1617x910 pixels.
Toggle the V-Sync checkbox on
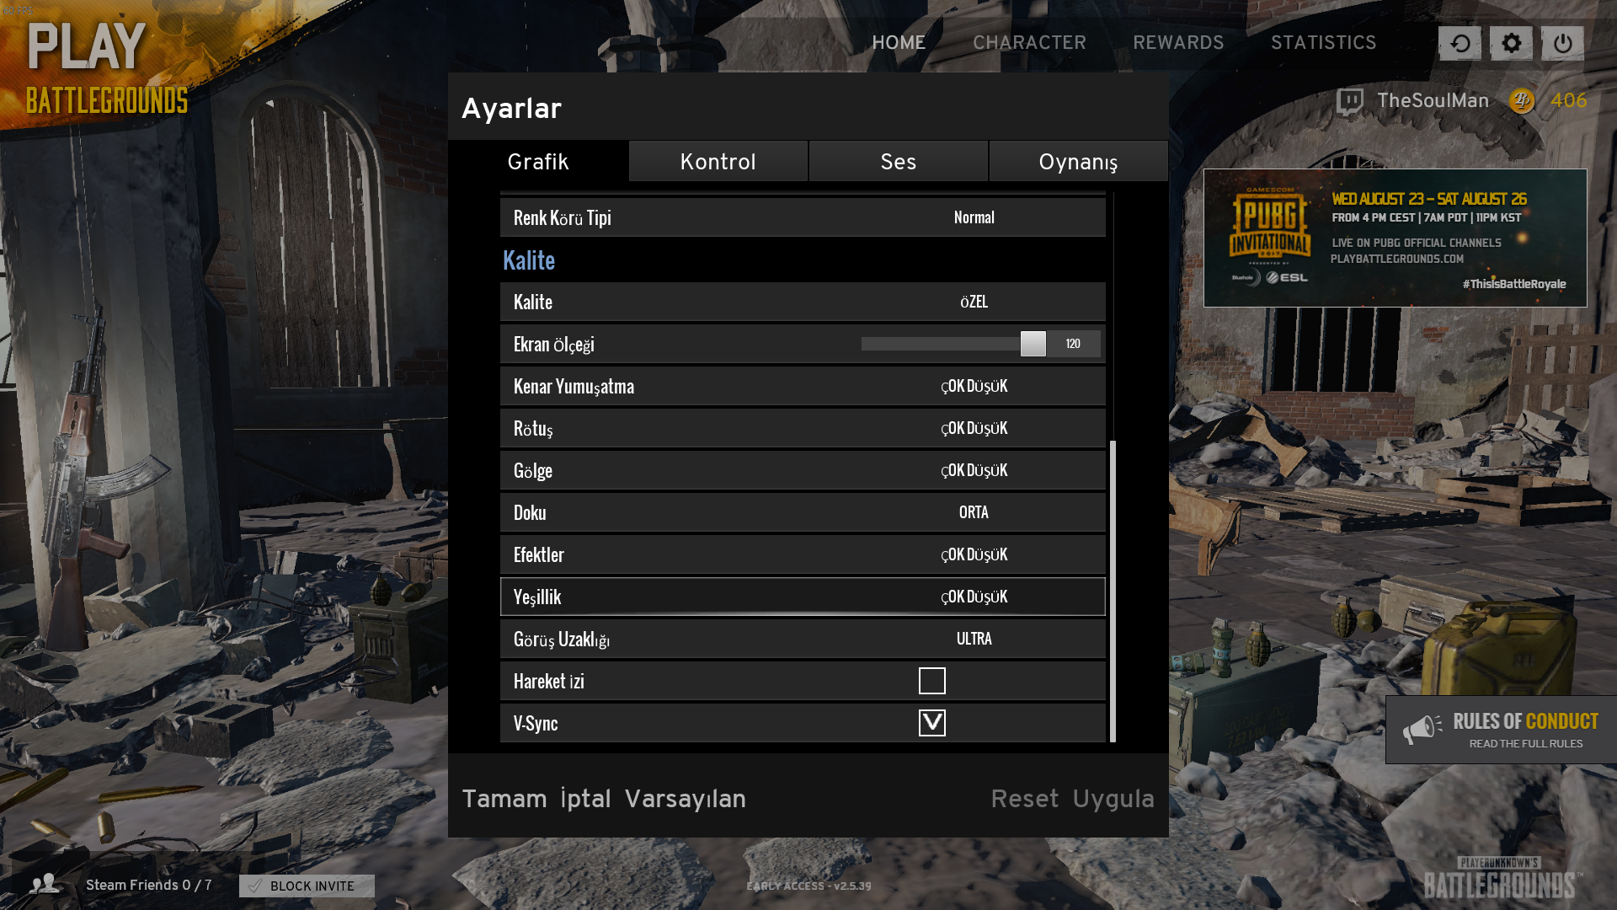tap(931, 722)
